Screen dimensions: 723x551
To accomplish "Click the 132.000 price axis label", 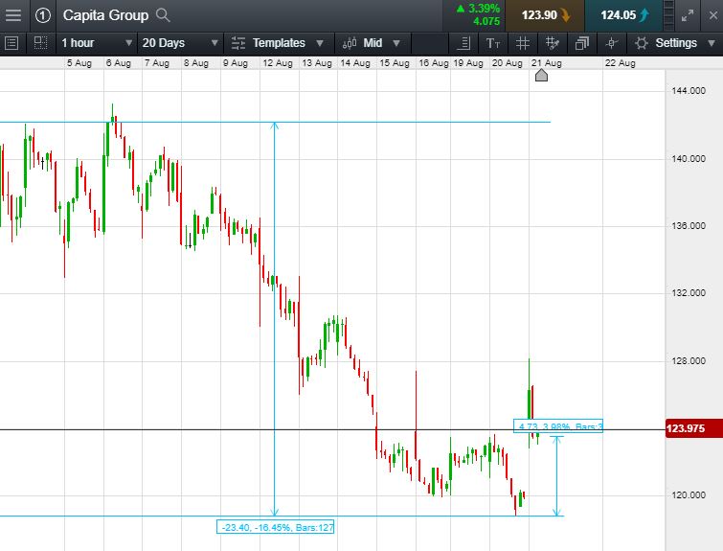I will tap(689, 293).
